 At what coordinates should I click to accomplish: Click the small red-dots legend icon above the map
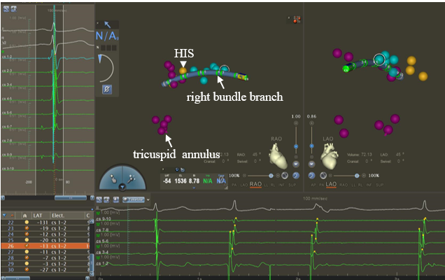297,20
